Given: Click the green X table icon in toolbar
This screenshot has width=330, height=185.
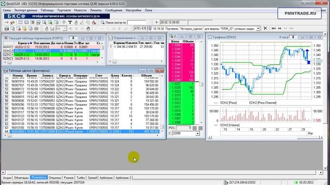Looking at the screenshot, I should 51,22.
